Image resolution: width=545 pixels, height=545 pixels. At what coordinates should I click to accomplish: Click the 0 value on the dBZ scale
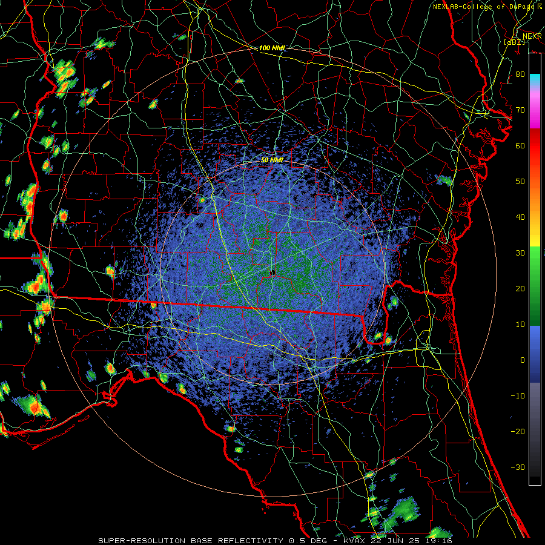click(x=523, y=360)
